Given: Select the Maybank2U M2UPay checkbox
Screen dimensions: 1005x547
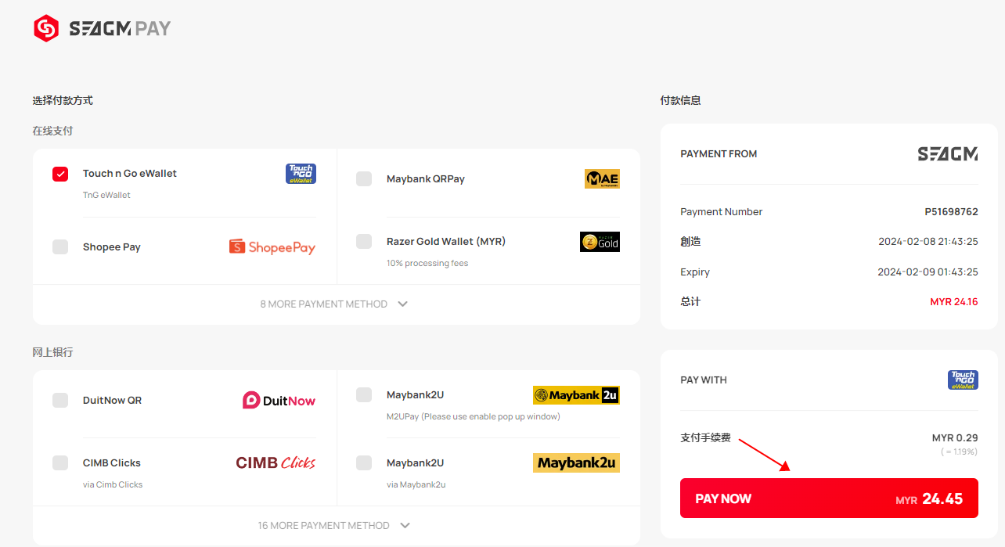Looking at the screenshot, I should point(364,395).
